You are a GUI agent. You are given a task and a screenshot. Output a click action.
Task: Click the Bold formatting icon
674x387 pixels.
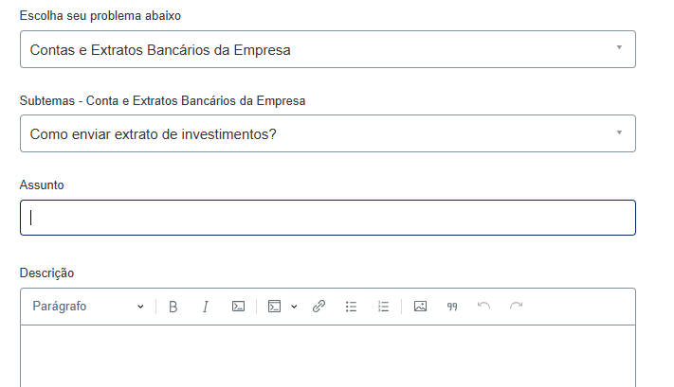click(173, 307)
